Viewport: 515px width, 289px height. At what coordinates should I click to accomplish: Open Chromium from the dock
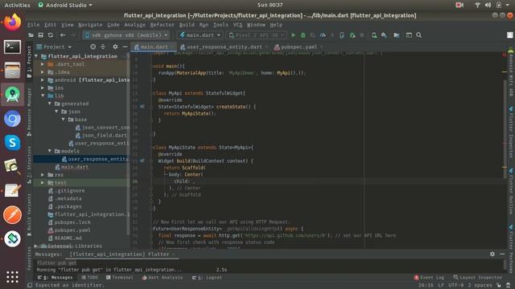pos(13,119)
